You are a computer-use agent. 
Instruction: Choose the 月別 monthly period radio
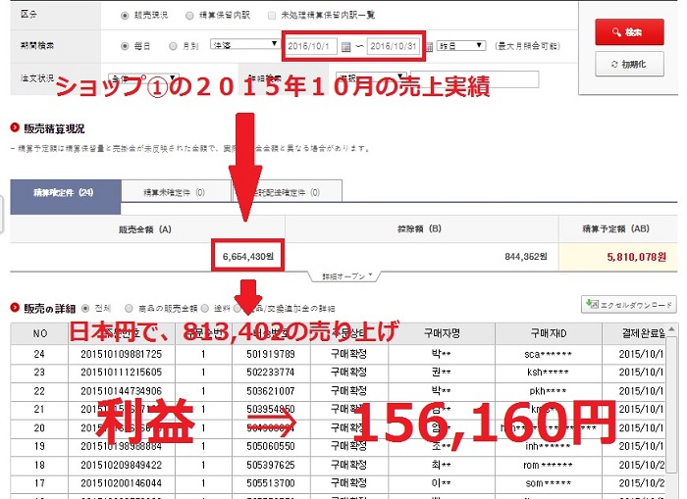pyautogui.click(x=174, y=45)
